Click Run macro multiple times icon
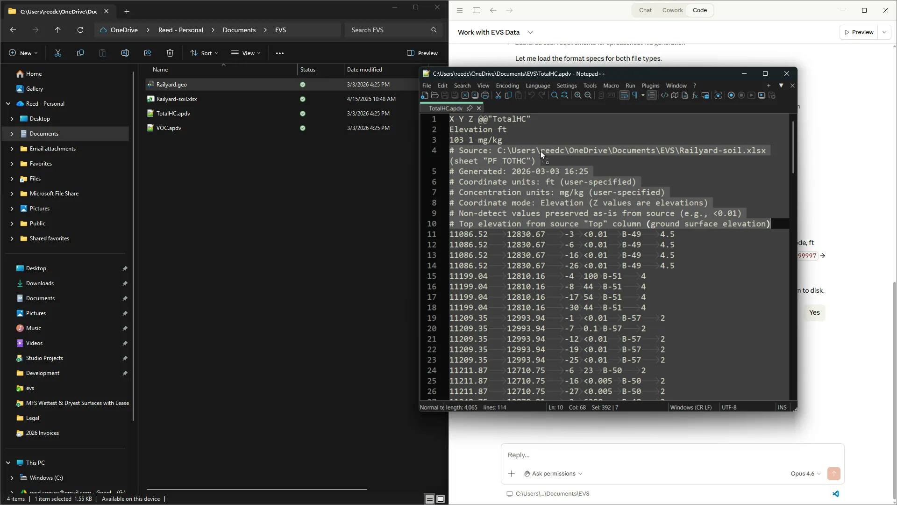The image size is (897, 505). click(x=762, y=95)
